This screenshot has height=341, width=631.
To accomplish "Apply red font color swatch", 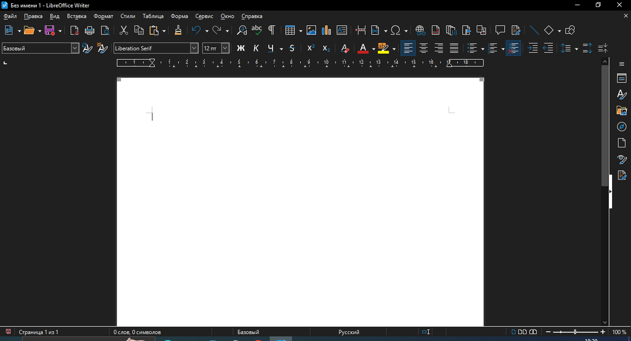I will point(363,48).
